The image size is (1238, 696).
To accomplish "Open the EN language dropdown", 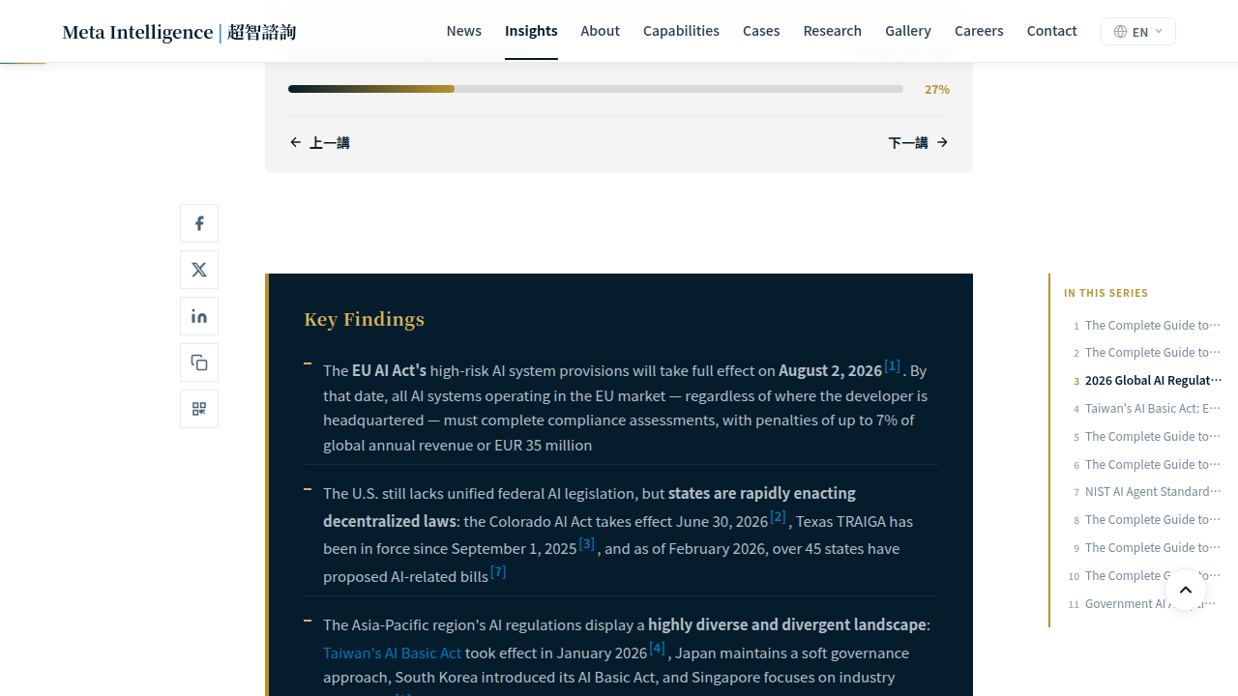I will click(1138, 31).
